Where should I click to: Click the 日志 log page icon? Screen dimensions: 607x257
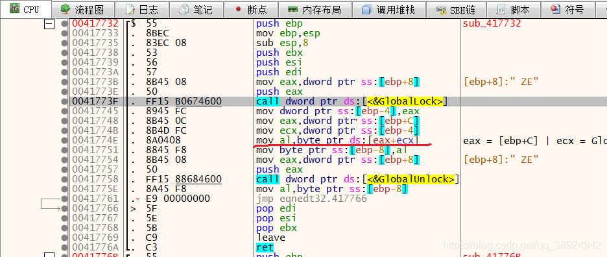[130, 9]
